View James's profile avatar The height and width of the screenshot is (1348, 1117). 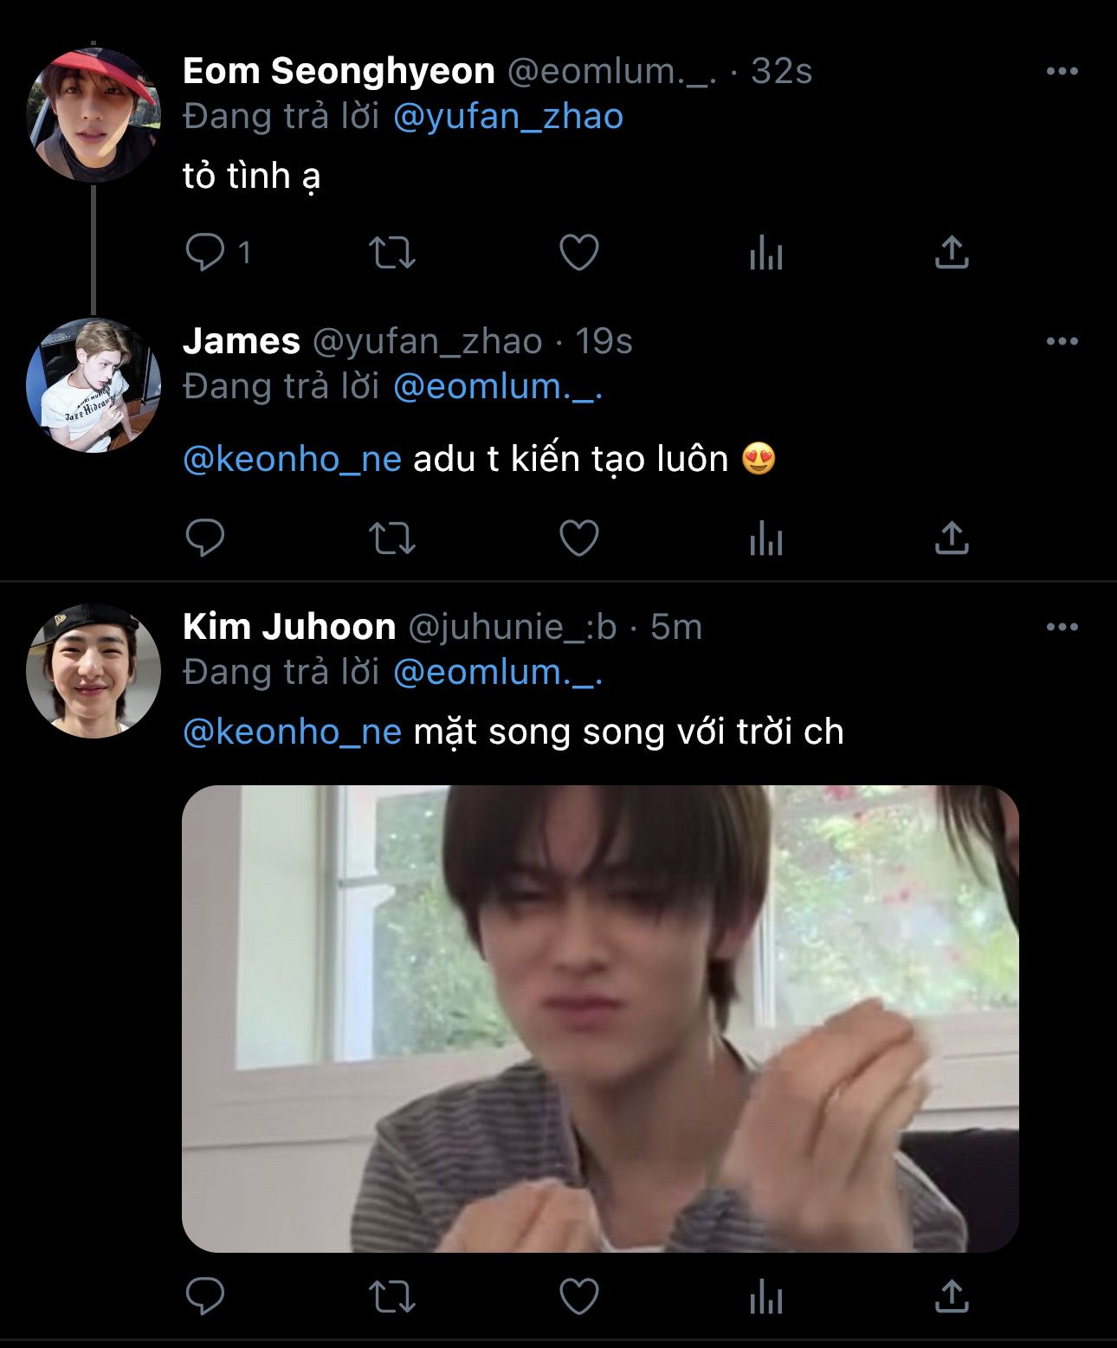pos(94,386)
